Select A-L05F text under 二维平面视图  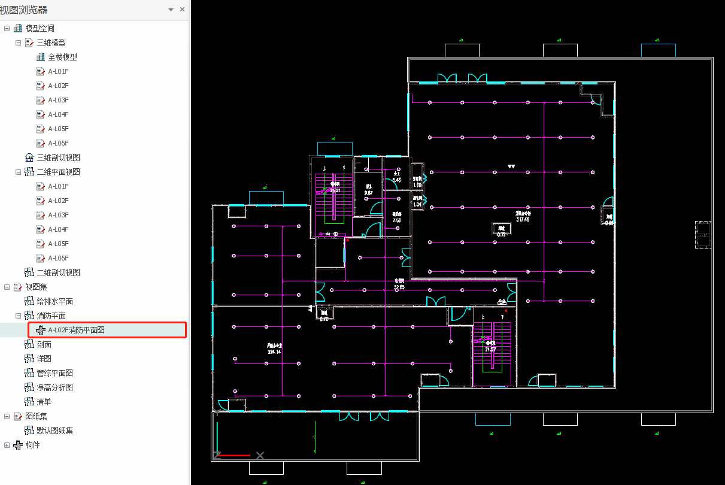[59, 244]
